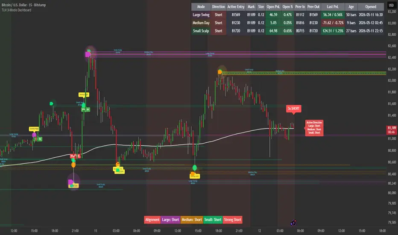Click the 9 bars age cell
The height and width of the screenshot is (235, 398).
[351, 23]
